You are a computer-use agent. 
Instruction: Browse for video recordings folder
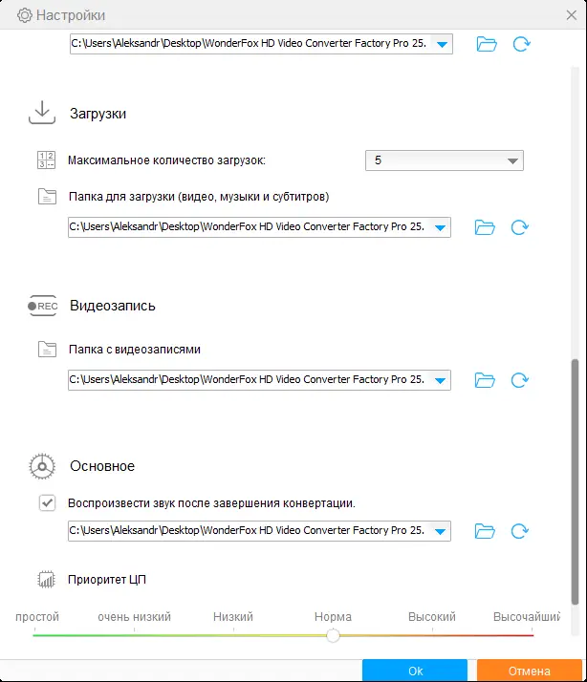(486, 380)
